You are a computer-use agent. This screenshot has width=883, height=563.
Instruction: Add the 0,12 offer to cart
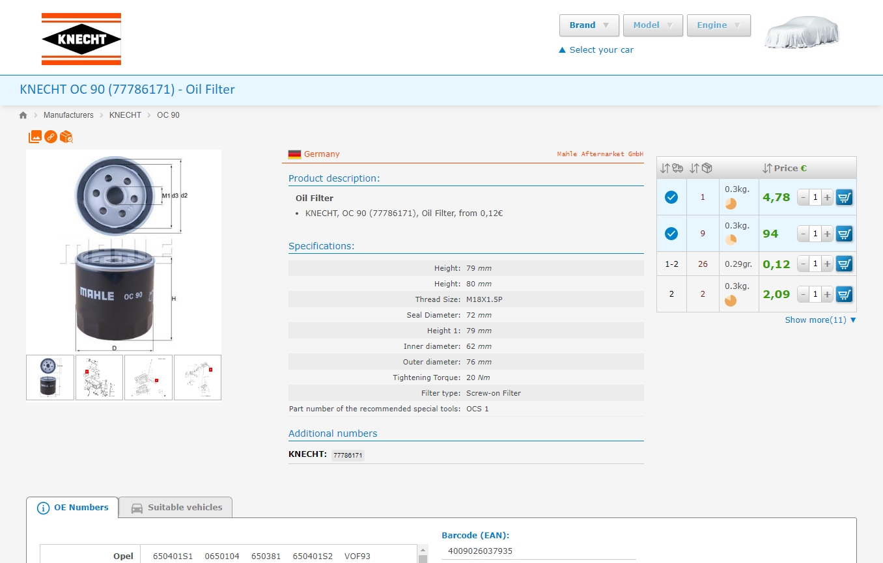coord(845,264)
